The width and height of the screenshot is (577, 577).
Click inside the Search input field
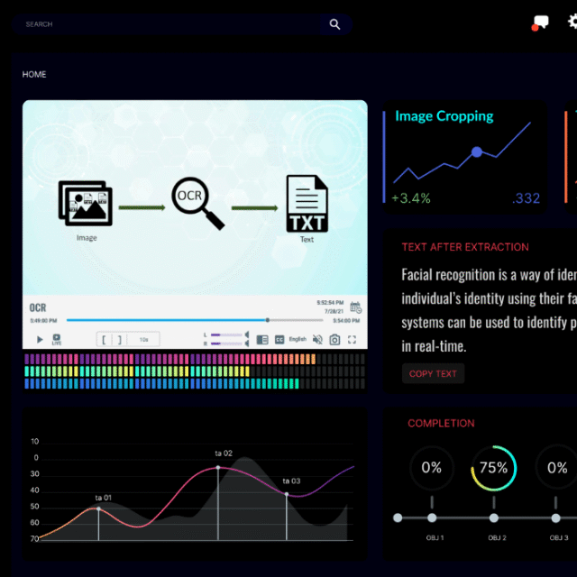166,24
